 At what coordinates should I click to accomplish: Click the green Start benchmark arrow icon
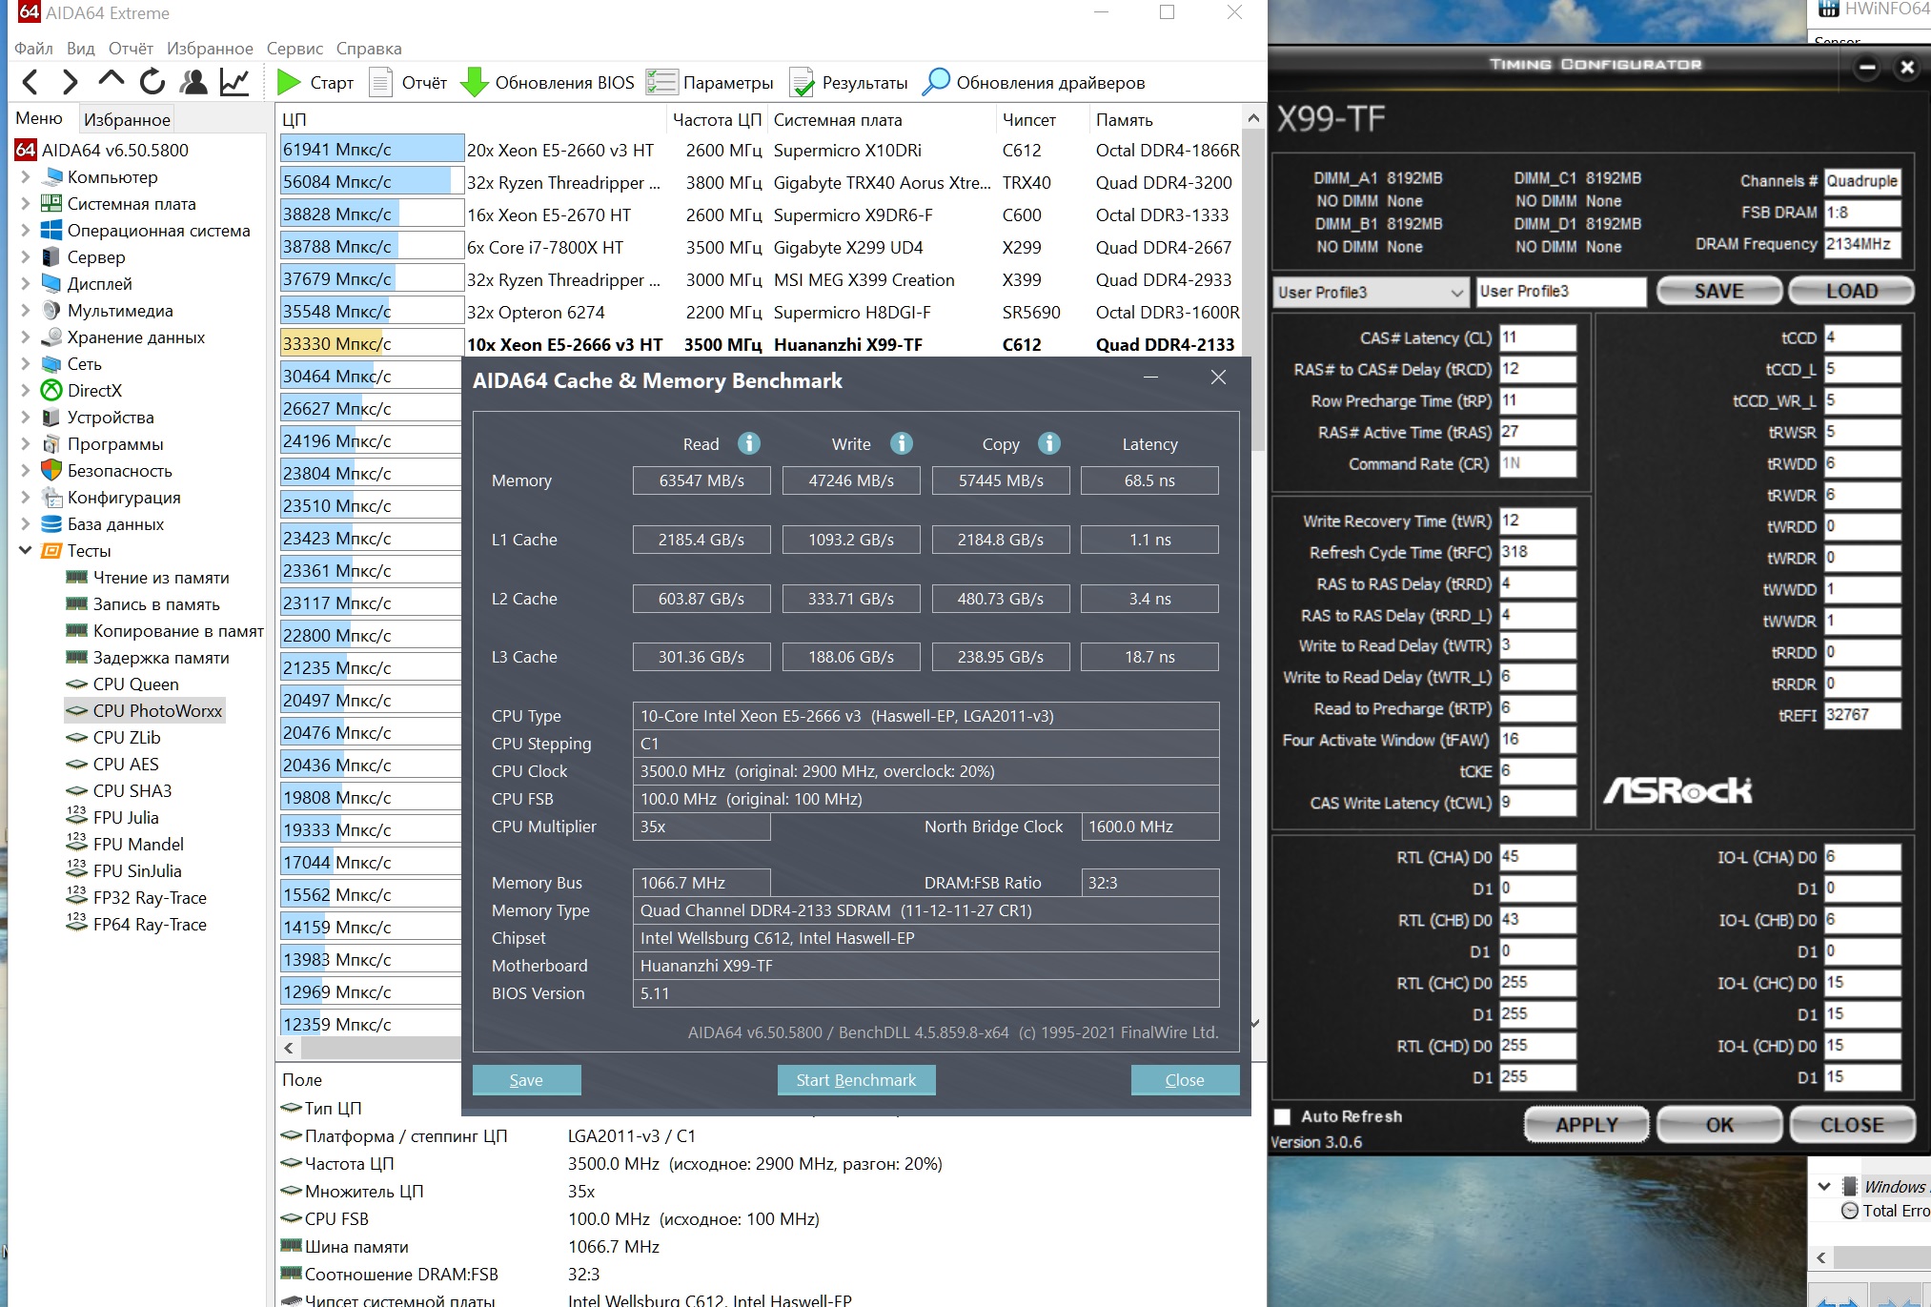288,83
